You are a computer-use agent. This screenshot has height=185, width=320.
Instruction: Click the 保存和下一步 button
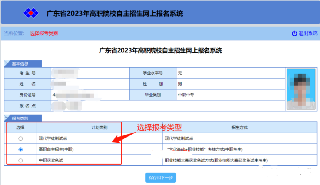click(x=160, y=178)
